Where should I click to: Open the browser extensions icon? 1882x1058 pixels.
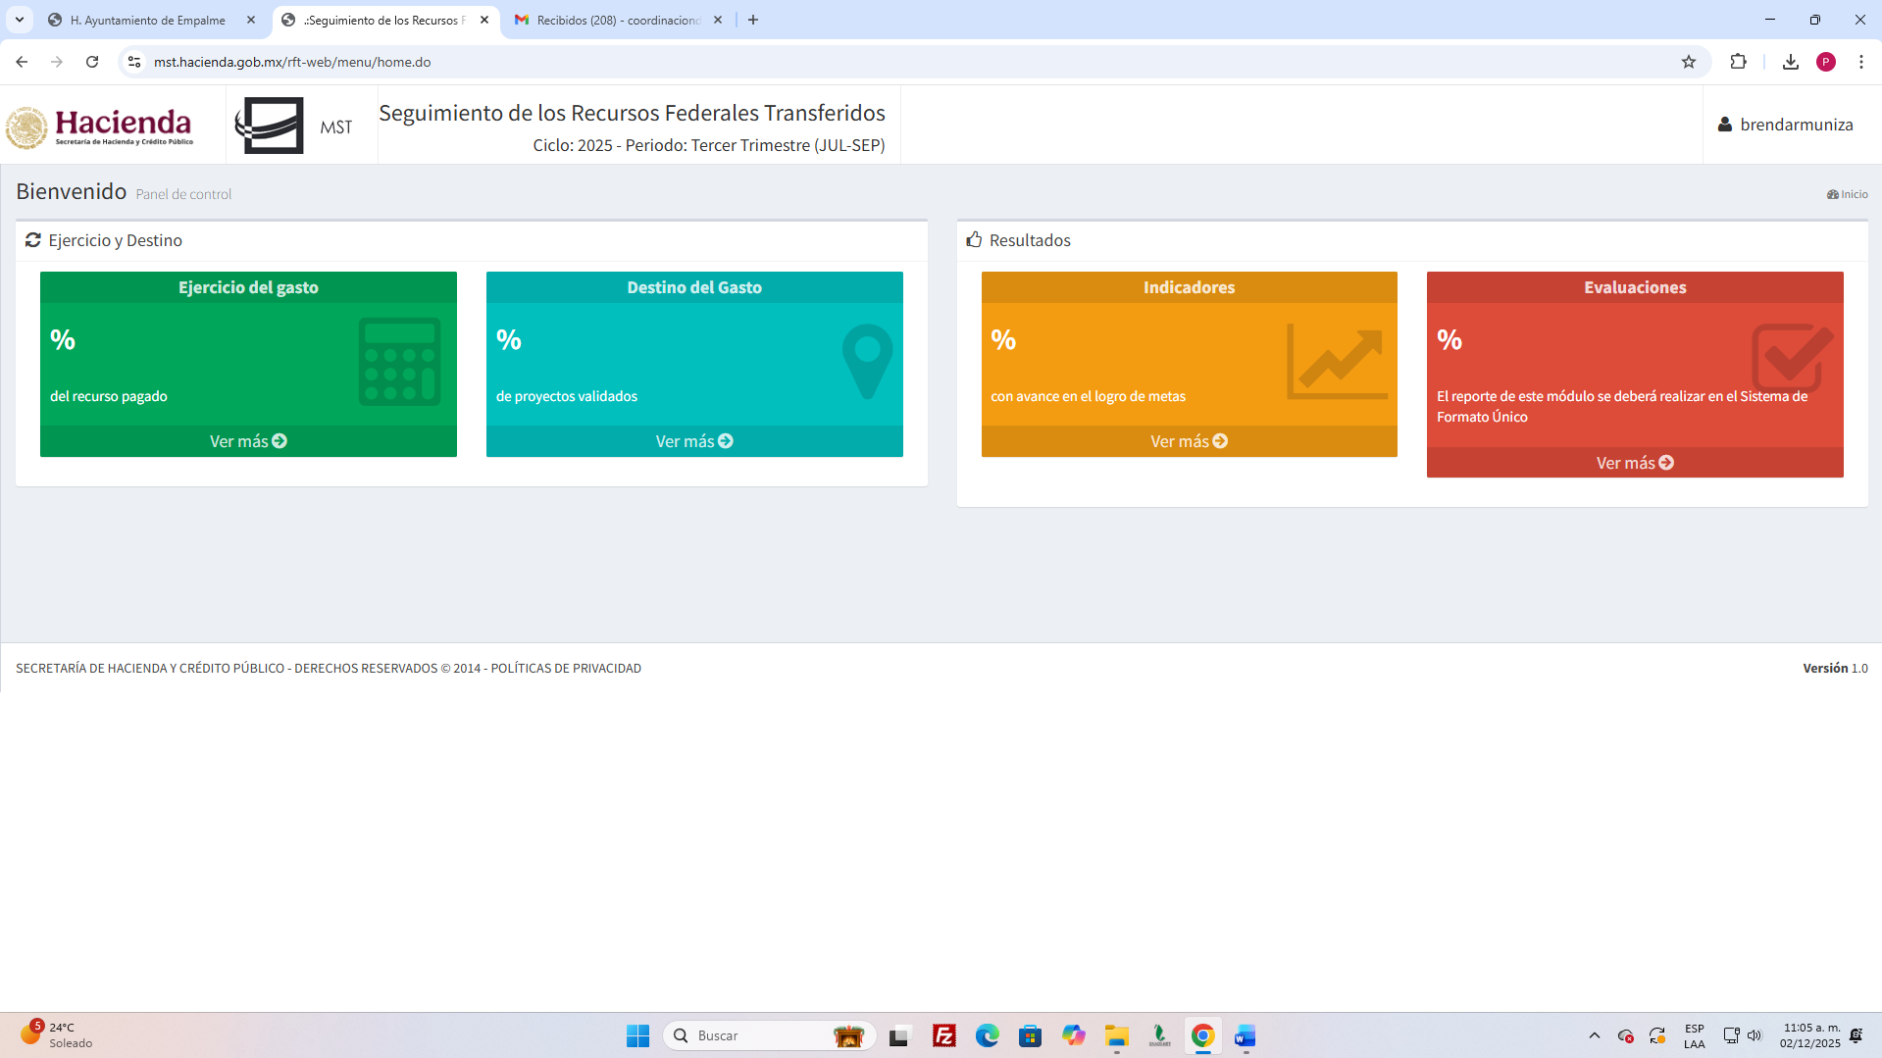[1738, 62]
